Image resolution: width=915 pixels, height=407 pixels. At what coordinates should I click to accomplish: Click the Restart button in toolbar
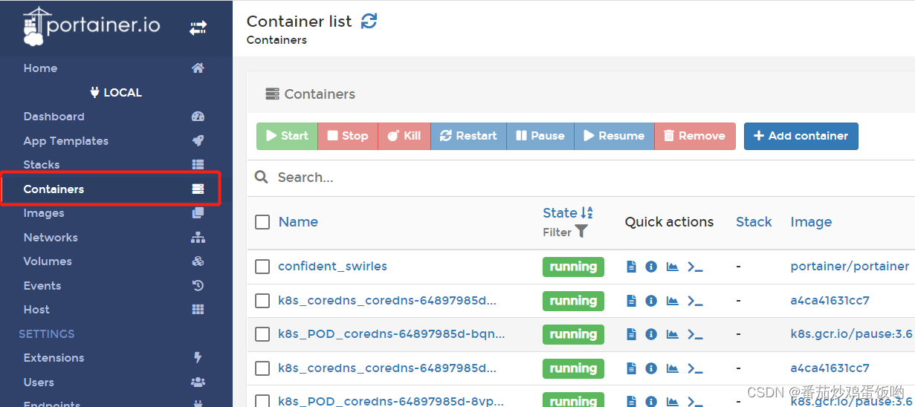pos(468,136)
